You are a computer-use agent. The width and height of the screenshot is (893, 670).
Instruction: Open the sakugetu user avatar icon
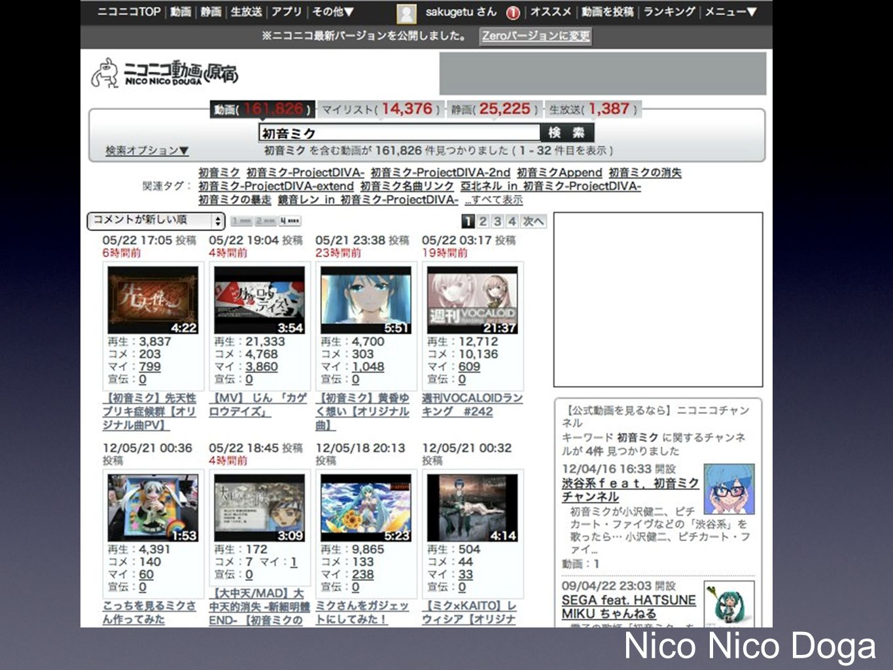[x=406, y=13]
